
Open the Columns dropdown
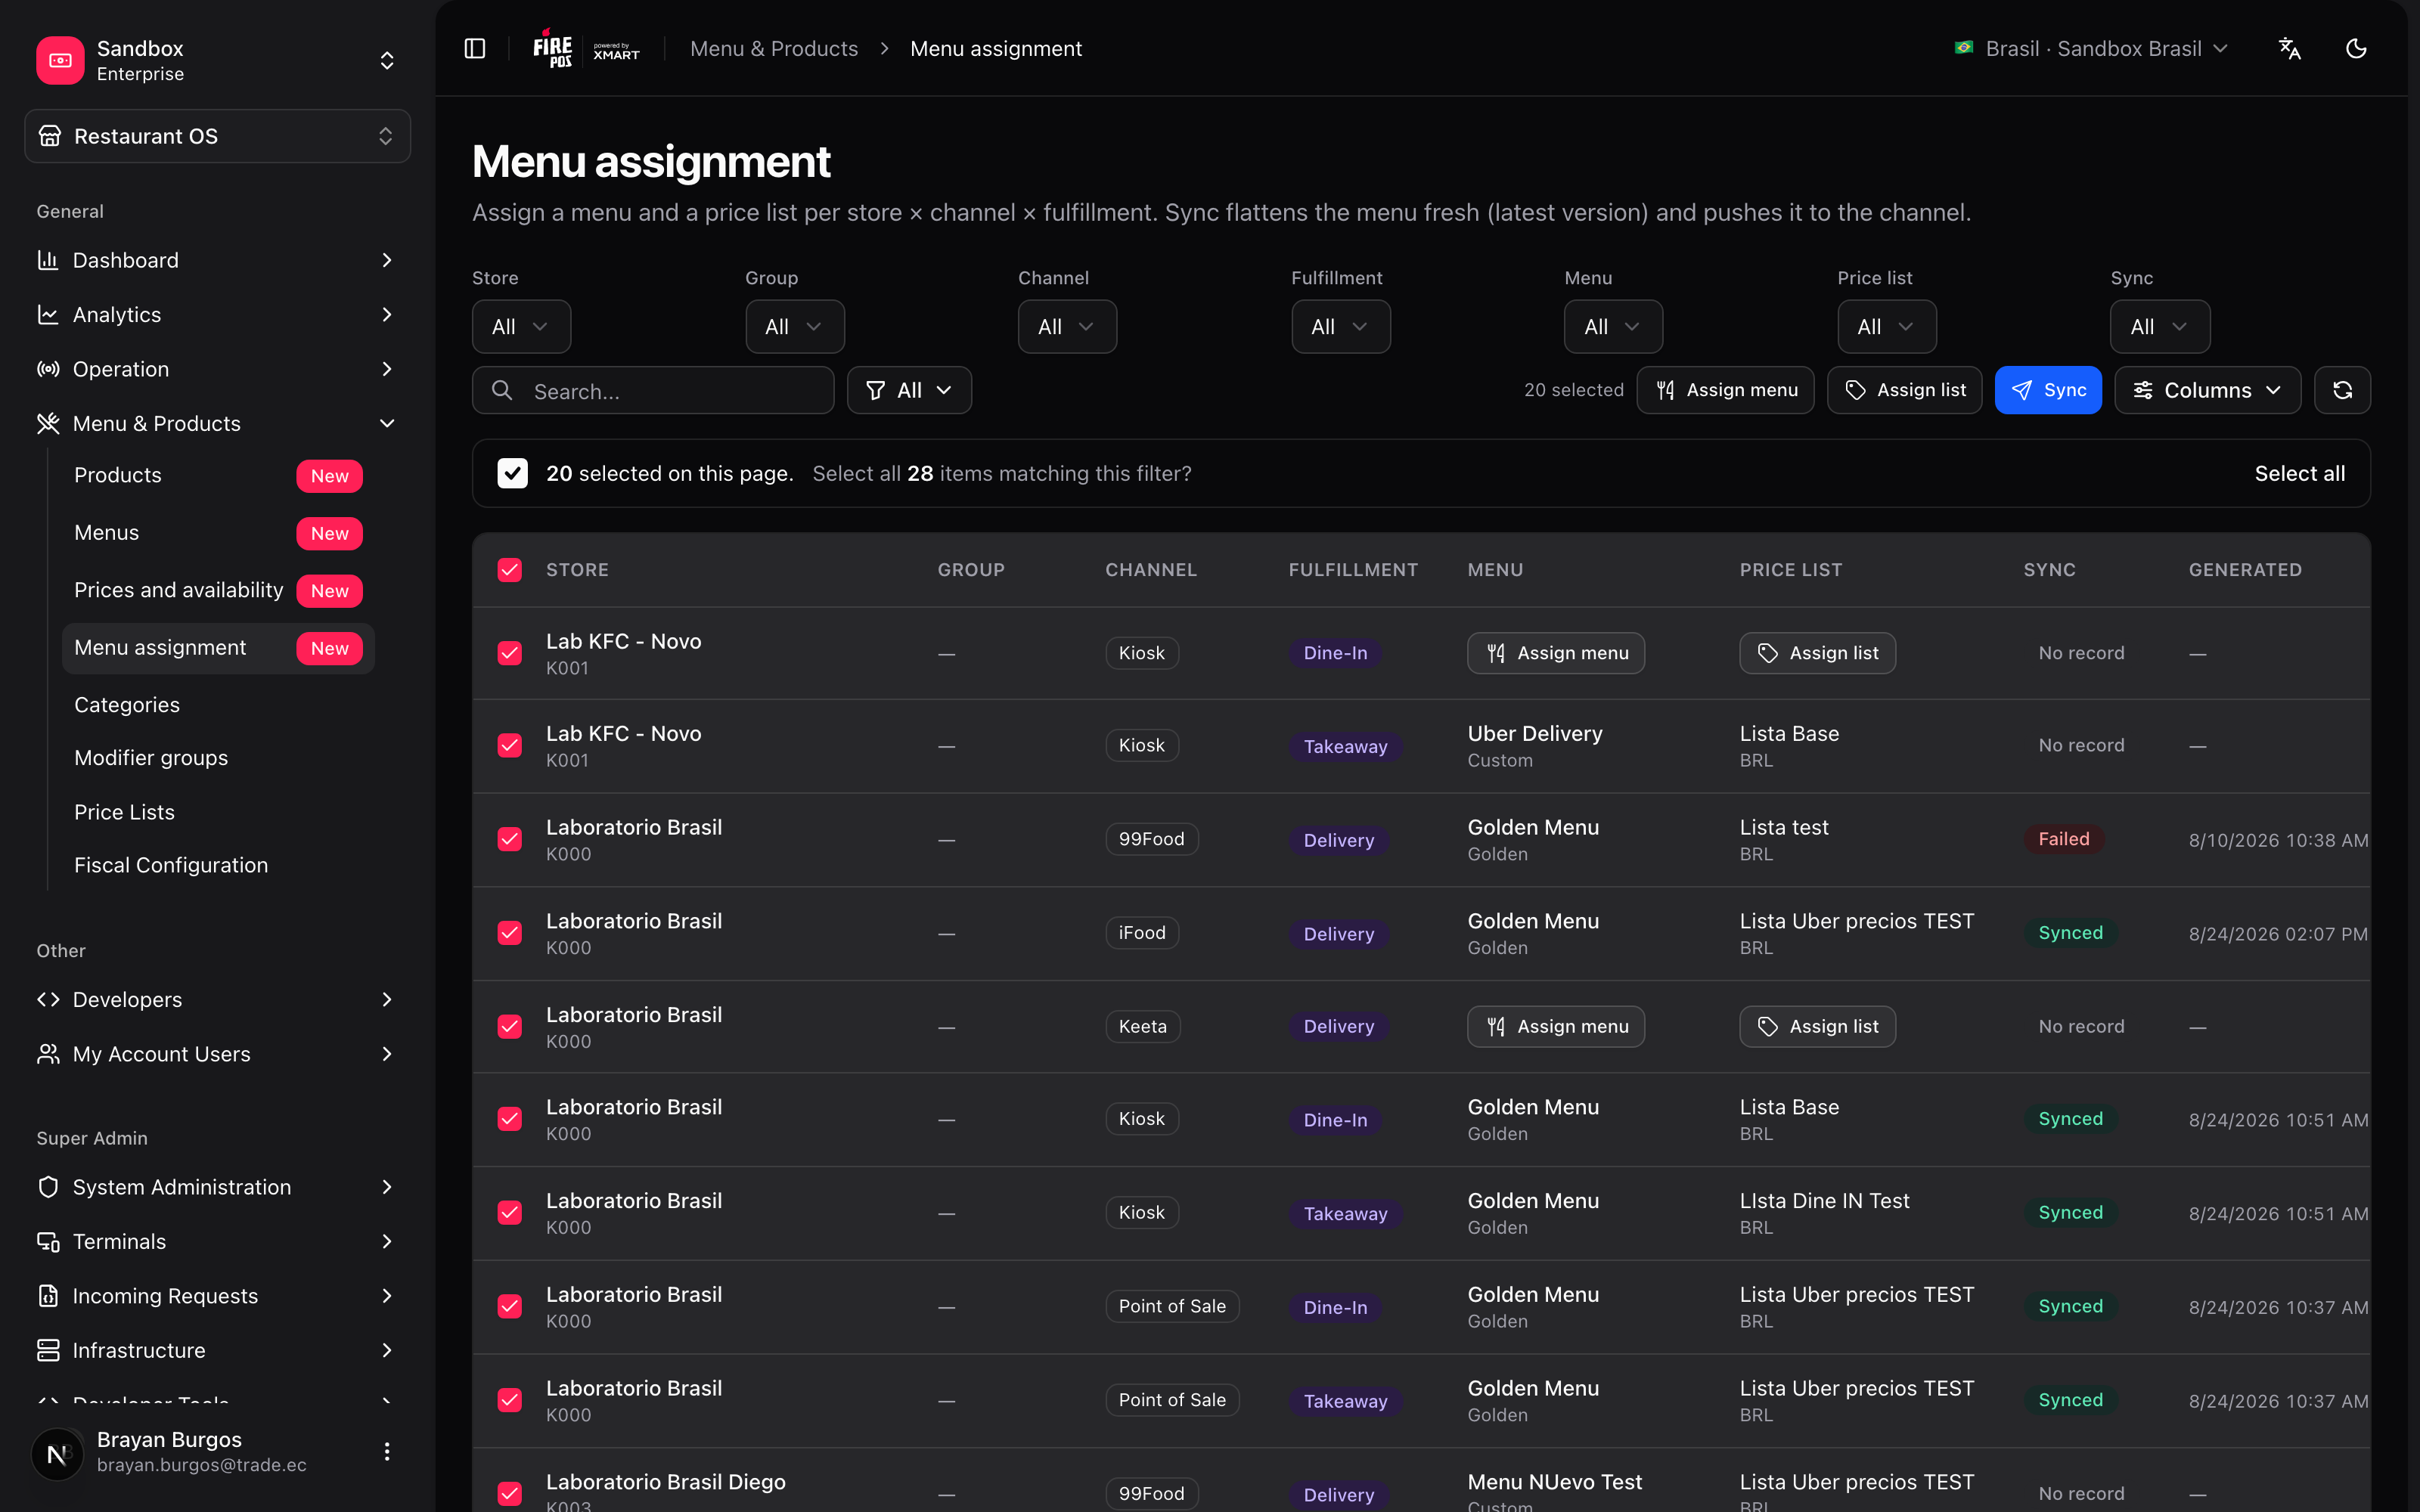pos(2207,390)
